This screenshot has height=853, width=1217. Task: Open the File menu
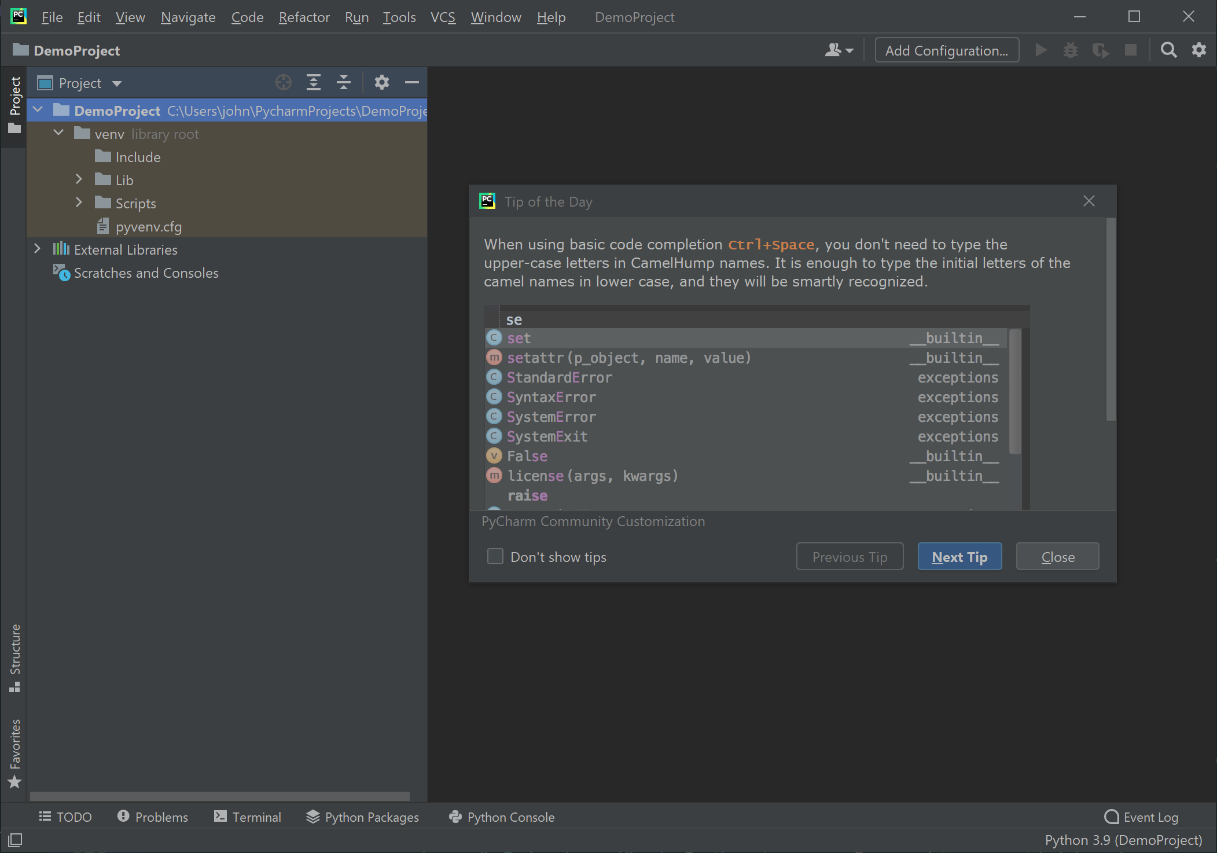[52, 17]
